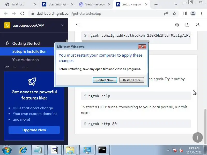
Task: Click the muted volume tray icon
Action: tap(181, 150)
